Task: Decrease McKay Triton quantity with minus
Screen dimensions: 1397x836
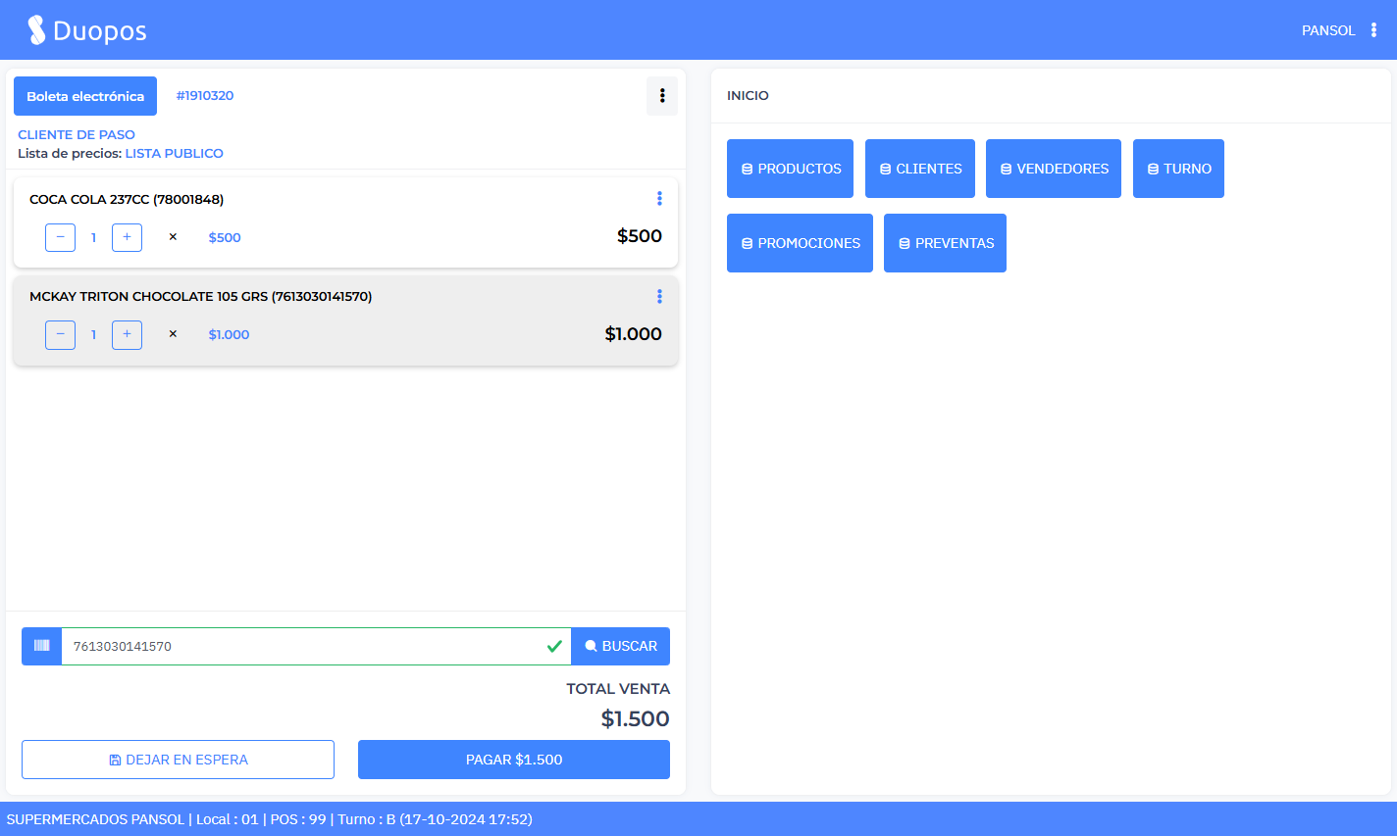Action: 60,334
